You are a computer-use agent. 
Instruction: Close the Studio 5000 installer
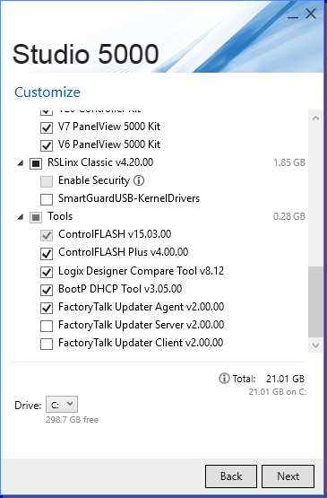(x=311, y=13)
